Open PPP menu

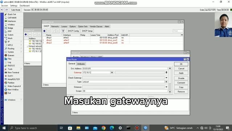[x=9, y=32]
